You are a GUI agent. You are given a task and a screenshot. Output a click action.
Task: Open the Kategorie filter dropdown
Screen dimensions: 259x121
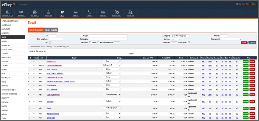click(x=180, y=36)
